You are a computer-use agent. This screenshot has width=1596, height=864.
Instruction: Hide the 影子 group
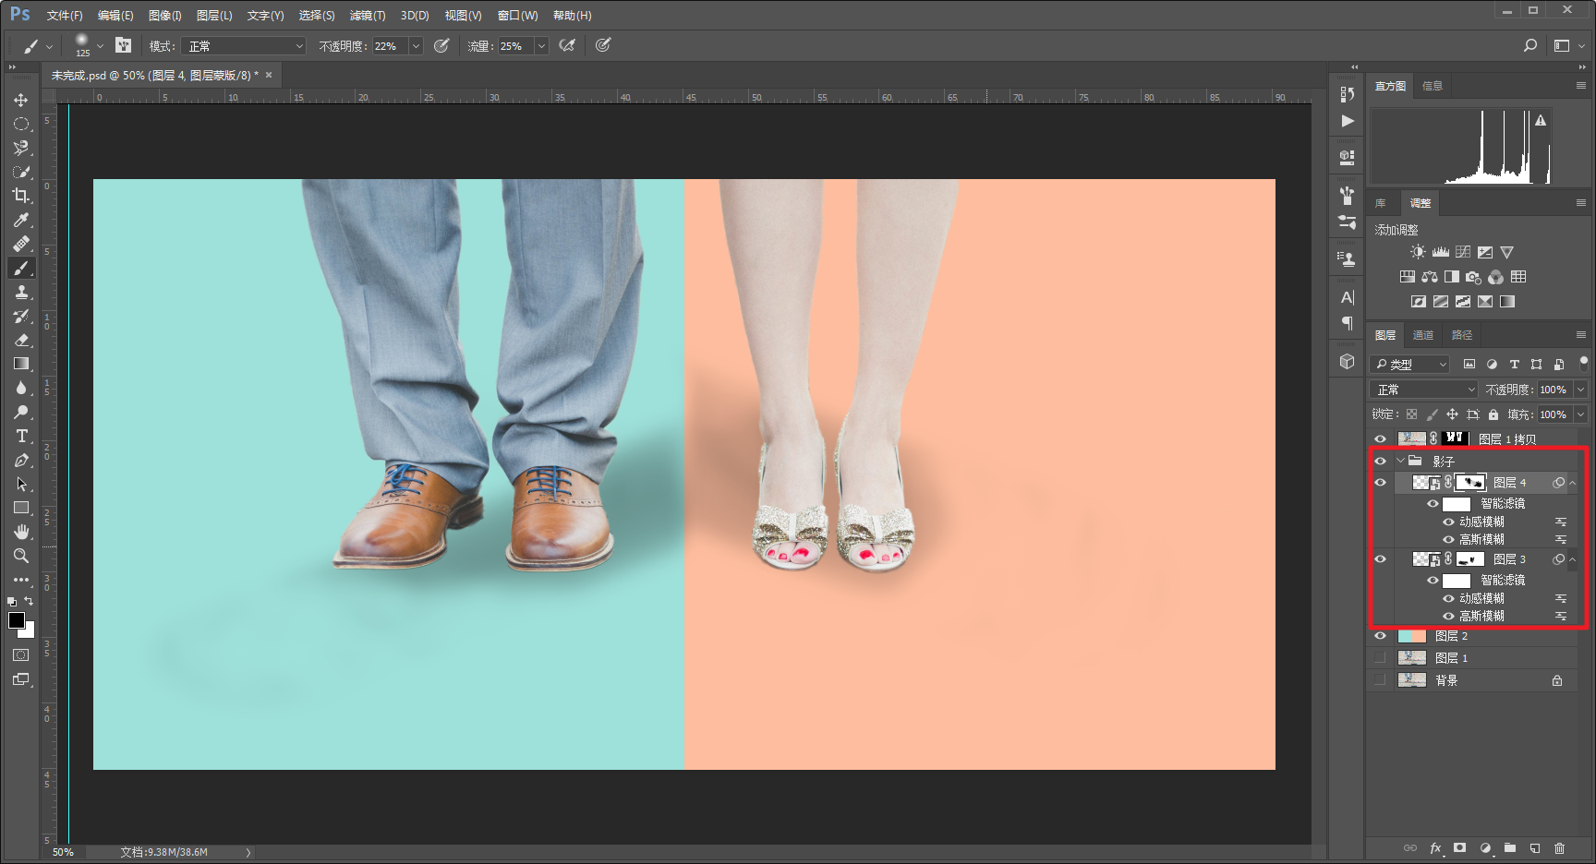coord(1380,461)
